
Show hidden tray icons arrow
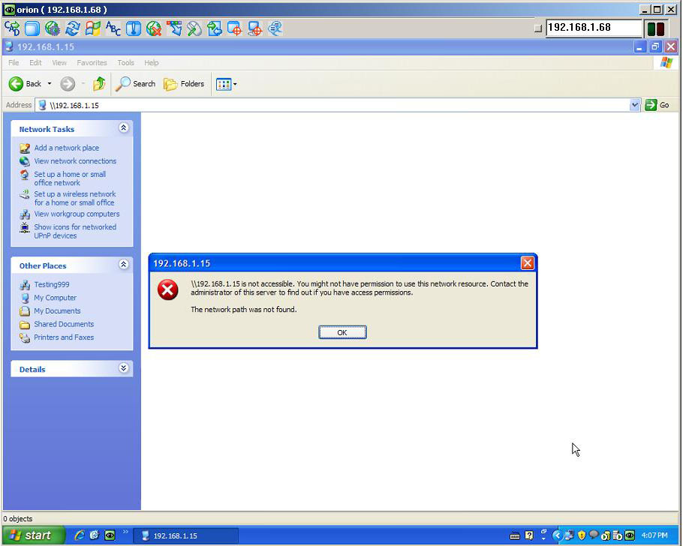(557, 535)
